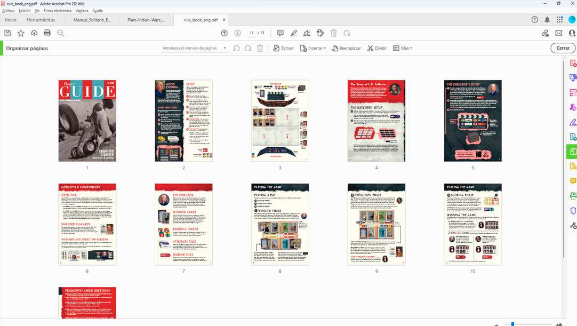
Task: Adjust the thumbnail zoom slider
Action: pos(512,324)
